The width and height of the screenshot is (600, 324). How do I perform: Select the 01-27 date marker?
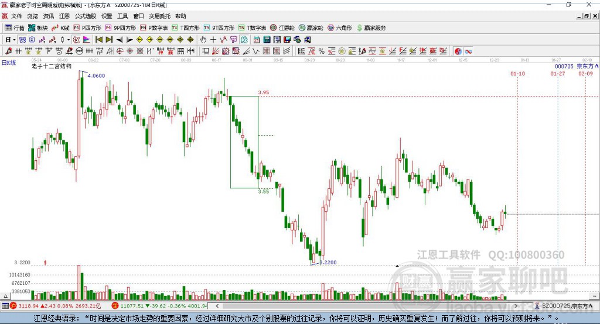tap(558, 73)
